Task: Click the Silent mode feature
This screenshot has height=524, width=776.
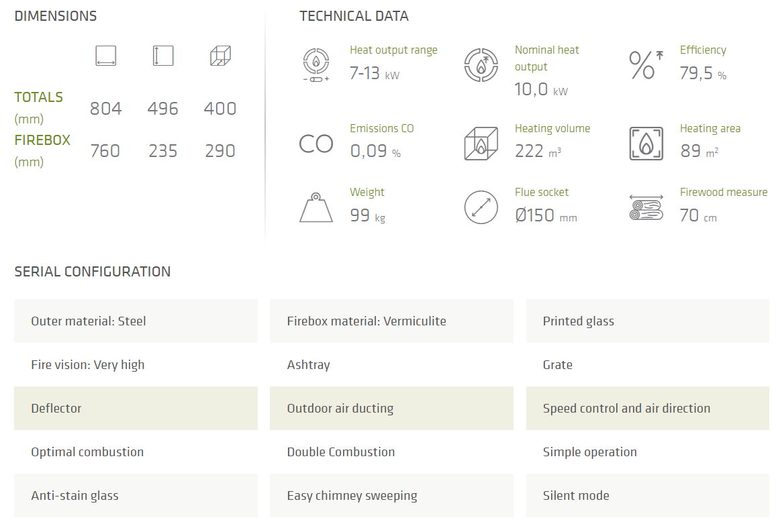Action: click(x=647, y=495)
